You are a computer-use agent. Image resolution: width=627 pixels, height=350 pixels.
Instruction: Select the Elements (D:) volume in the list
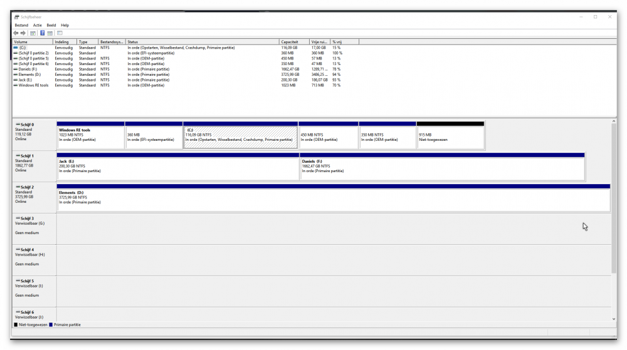pos(30,75)
